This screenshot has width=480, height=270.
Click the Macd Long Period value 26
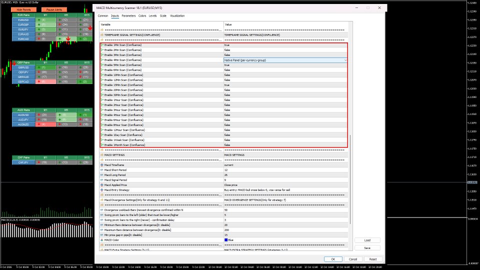tap(226, 175)
